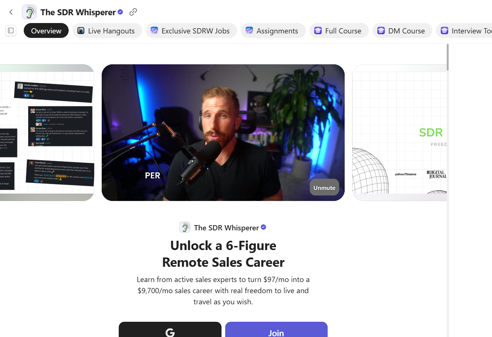View the testimonials image on the left
Image resolution: width=492 pixels, height=337 pixels.
47,133
